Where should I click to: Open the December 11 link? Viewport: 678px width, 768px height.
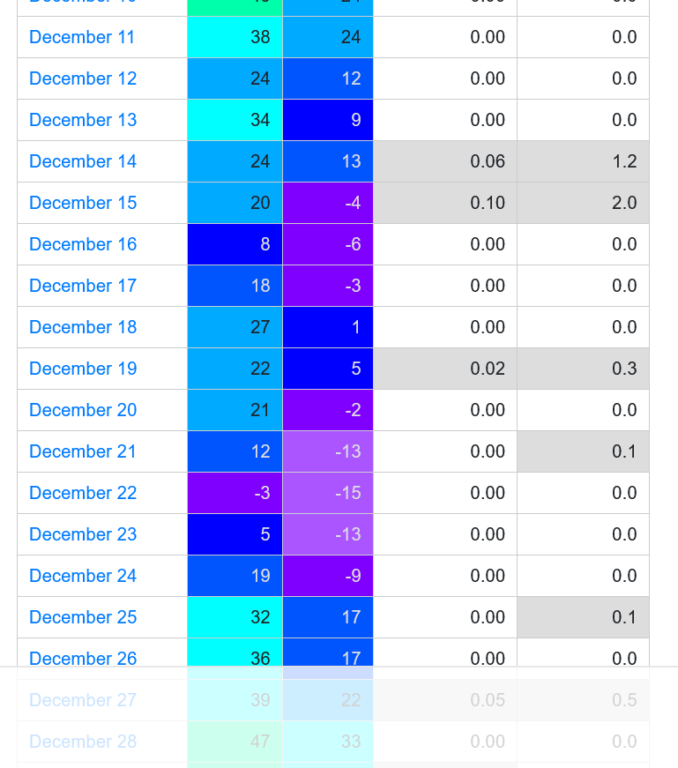tap(83, 37)
